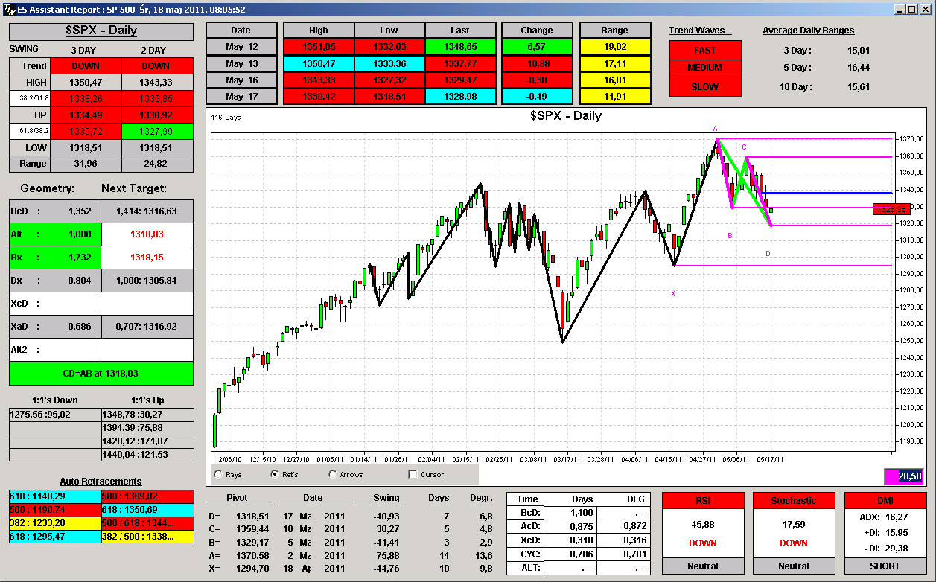Click the $SPX - Daily title above the chart

click(565, 115)
